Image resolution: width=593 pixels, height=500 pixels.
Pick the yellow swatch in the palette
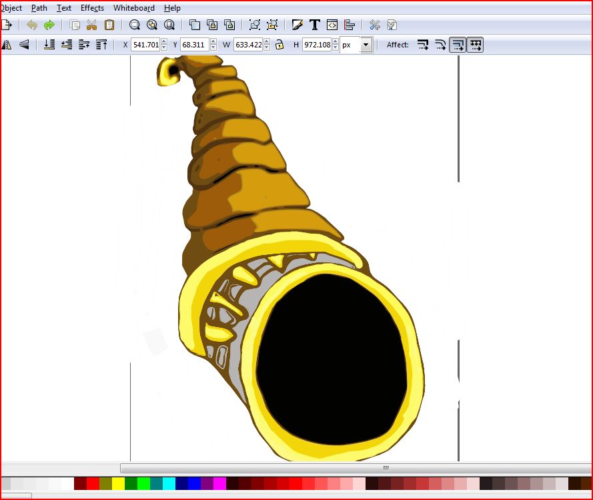pyautogui.click(x=118, y=483)
